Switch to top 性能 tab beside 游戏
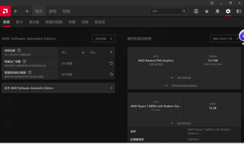This screenshot has height=144, width=244. (x=66, y=11)
